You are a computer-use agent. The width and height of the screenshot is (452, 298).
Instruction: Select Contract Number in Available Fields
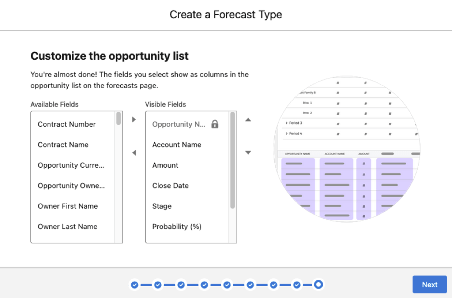click(67, 124)
